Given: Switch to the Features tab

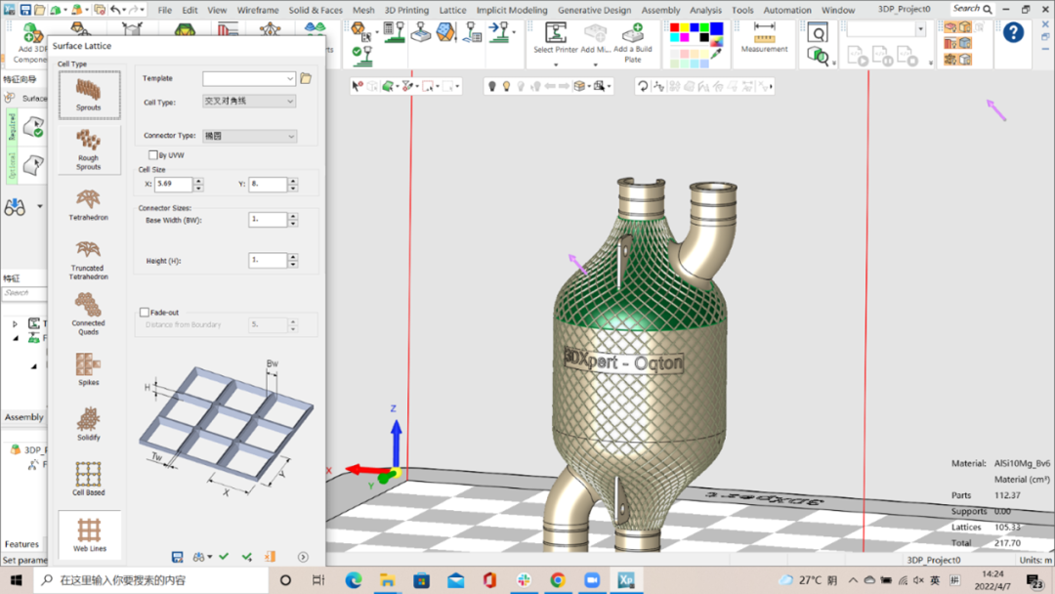Looking at the screenshot, I should pos(22,544).
